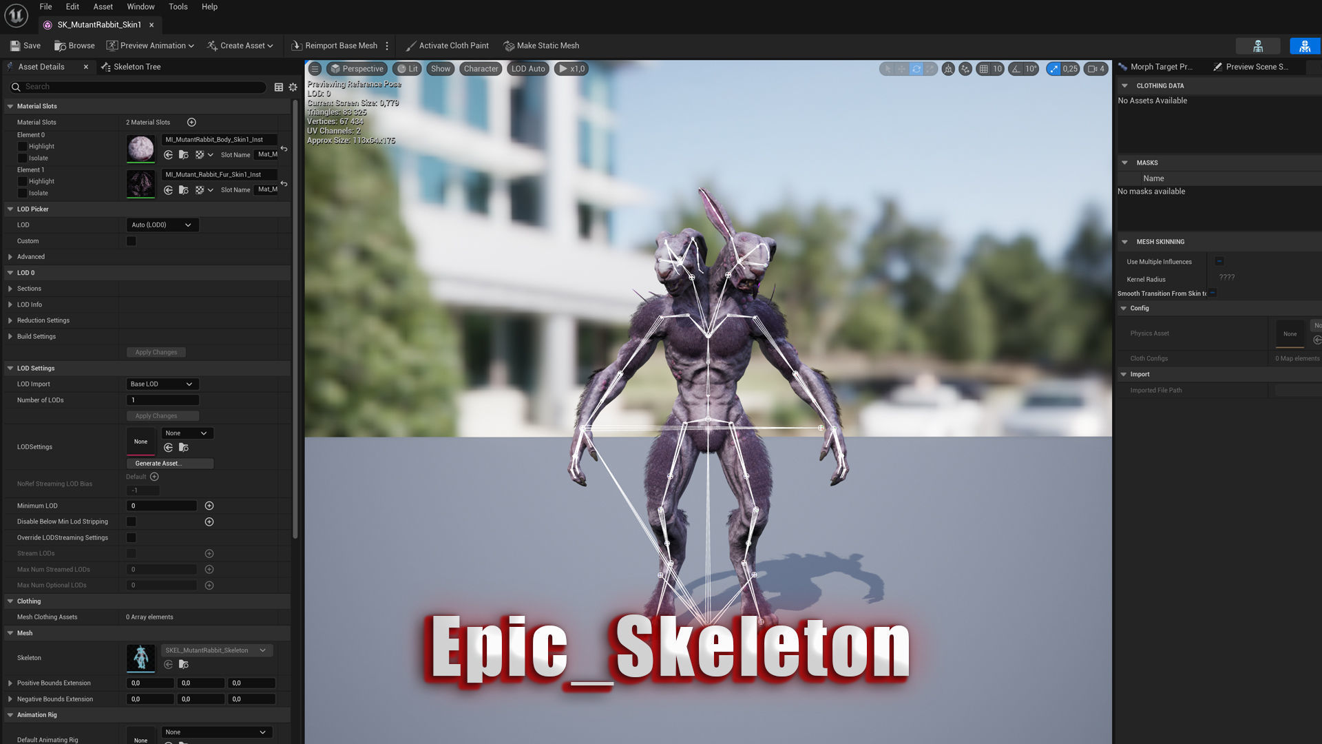Expand the Advanced section

pyautogui.click(x=10, y=257)
